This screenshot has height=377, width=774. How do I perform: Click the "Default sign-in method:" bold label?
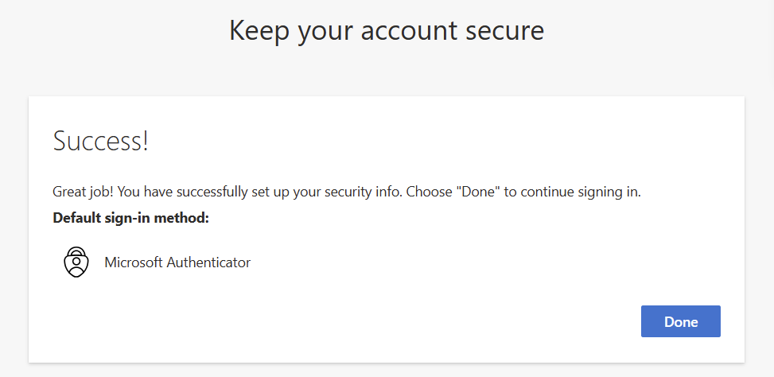pos(130,217)
